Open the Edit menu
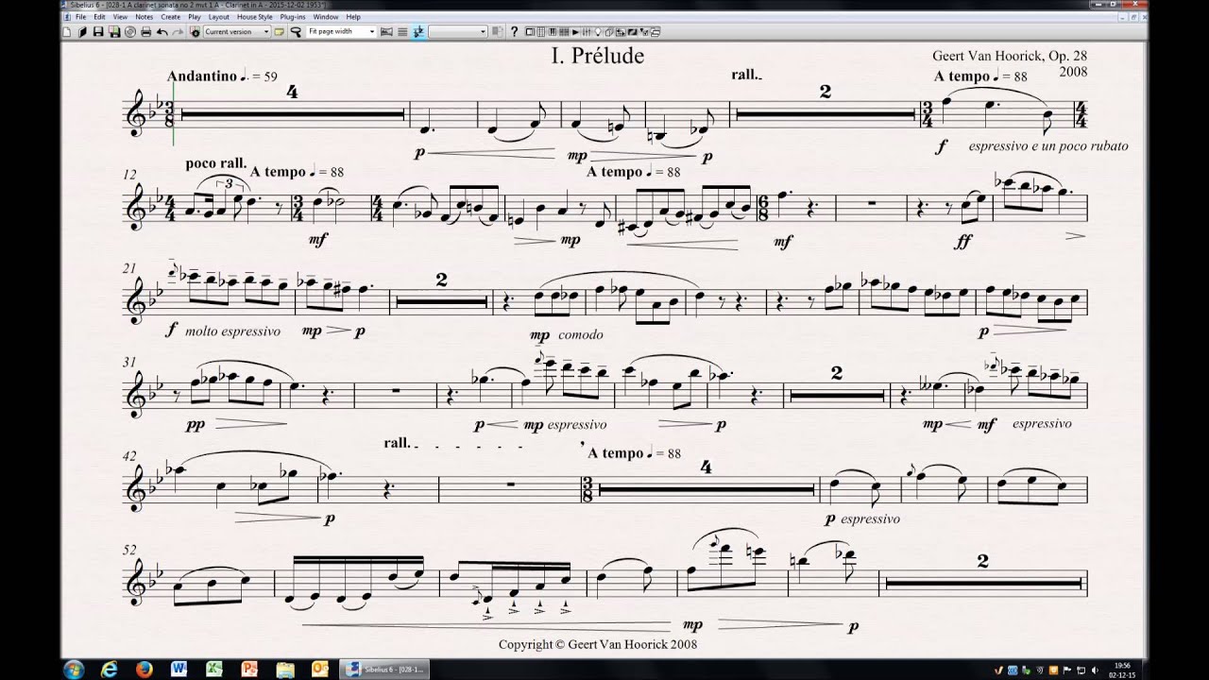This screenshot has width=1209, height=680. pyautogui.click(x=99, y=17)
